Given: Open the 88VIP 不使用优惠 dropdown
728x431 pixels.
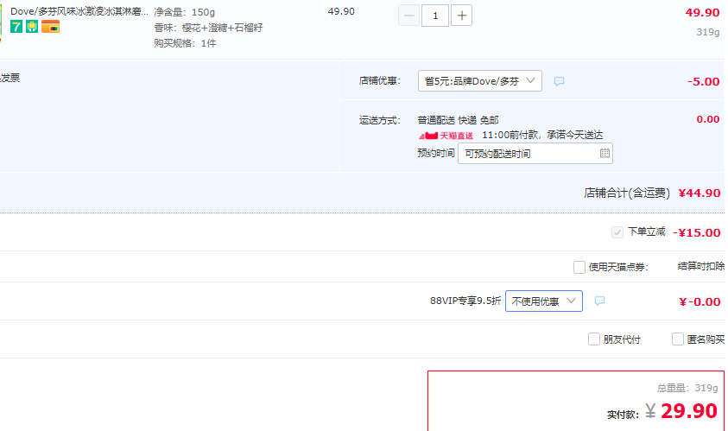Looking at the screenshot, I should coord(544,301).
